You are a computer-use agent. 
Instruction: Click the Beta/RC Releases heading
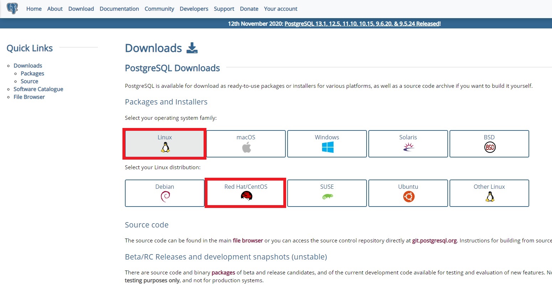pyautogui.click(x=226, y=257)
